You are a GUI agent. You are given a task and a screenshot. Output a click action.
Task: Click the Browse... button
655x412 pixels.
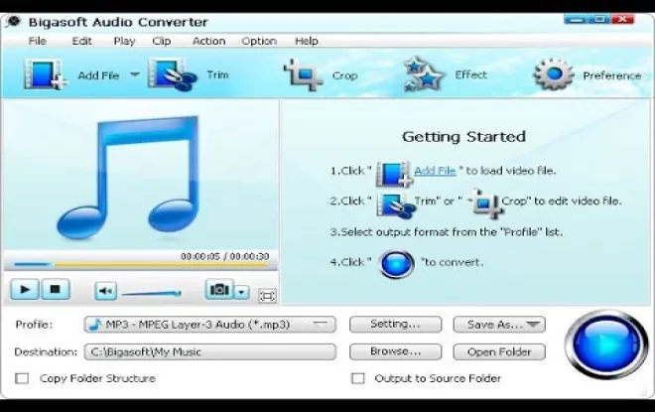[395, 351]
